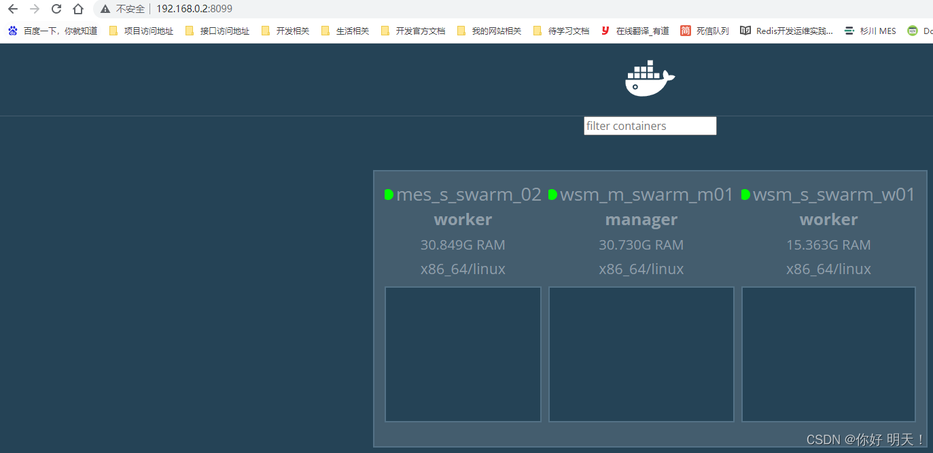Open the 我的网站相关 bookmark folder
933x453 pixels.
[489, 31]
